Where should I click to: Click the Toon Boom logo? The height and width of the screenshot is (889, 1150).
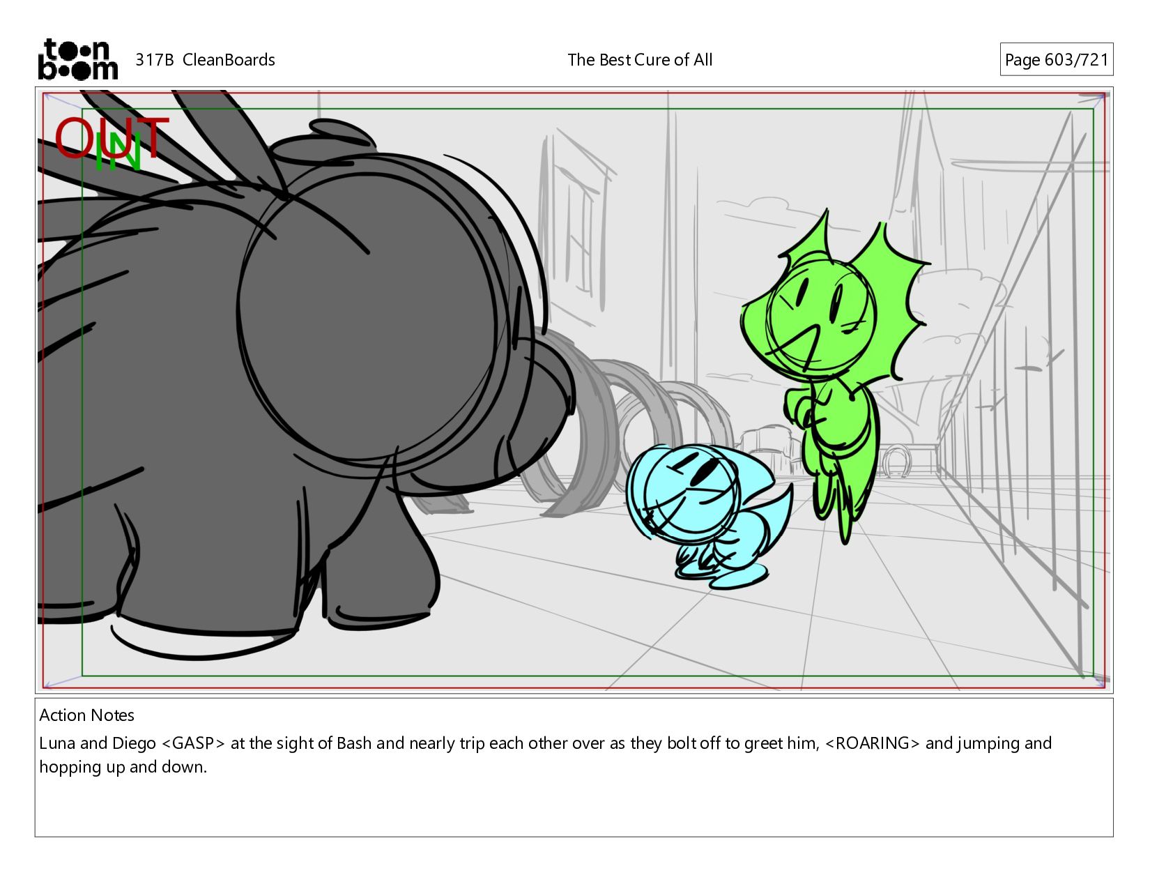[77, 59]
